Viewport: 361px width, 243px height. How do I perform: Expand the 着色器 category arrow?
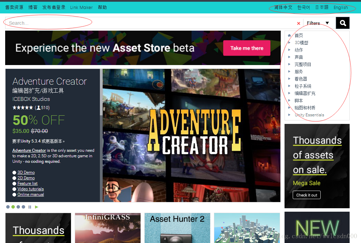click(x=289, y=79)
